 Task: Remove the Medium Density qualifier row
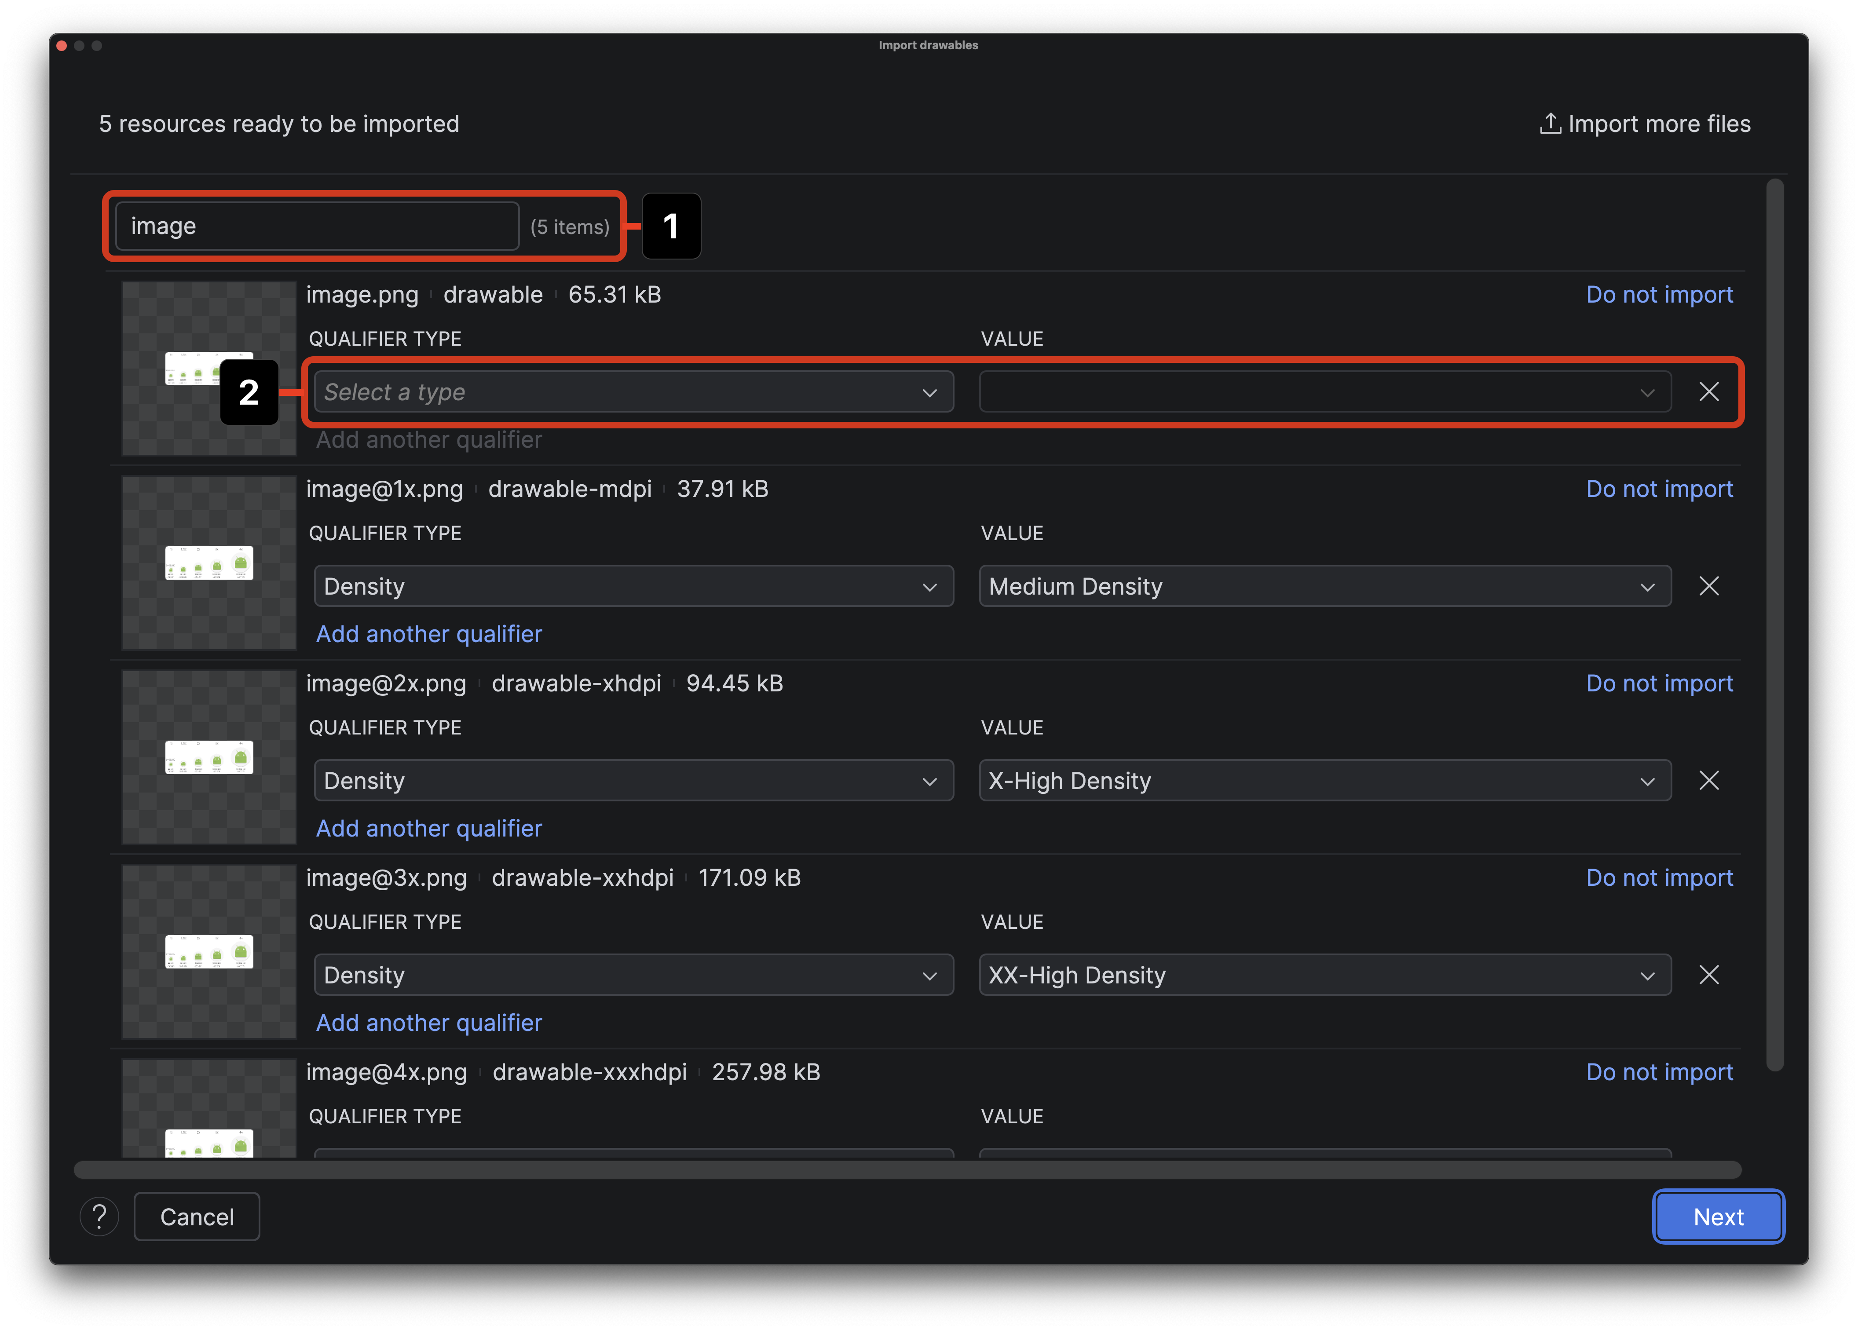point(1708,585)
